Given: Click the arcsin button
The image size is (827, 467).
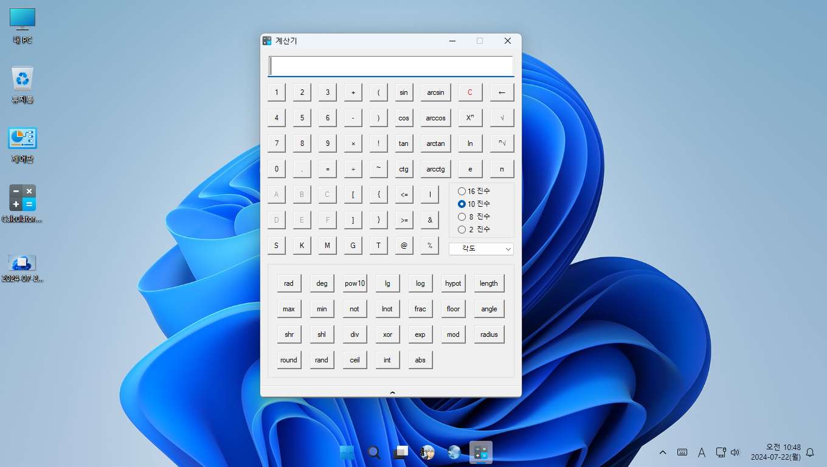Looking at the screenshot, I should [x=435, y=92].
